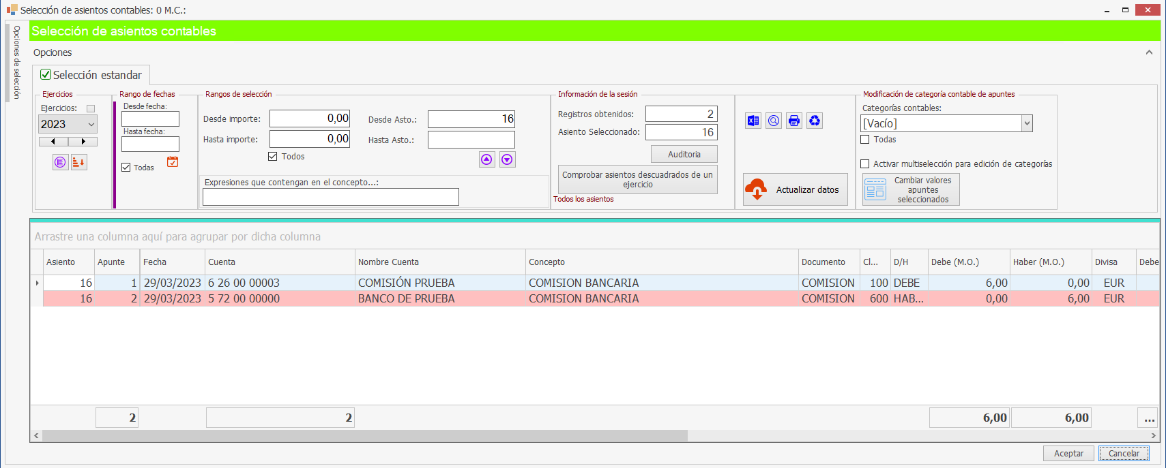Toggle the Todos amounts checkbox

coord(273,157)
